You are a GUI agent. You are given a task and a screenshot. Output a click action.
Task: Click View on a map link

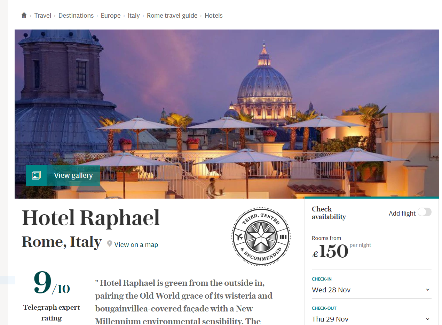136,244
